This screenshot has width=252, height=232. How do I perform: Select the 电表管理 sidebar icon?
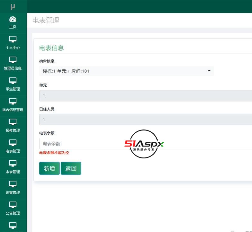point(13,143)
